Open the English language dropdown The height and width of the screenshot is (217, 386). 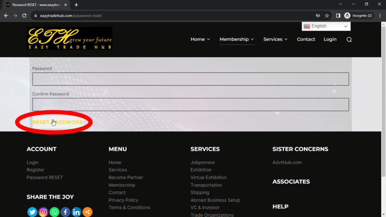[x=326, y=26]
